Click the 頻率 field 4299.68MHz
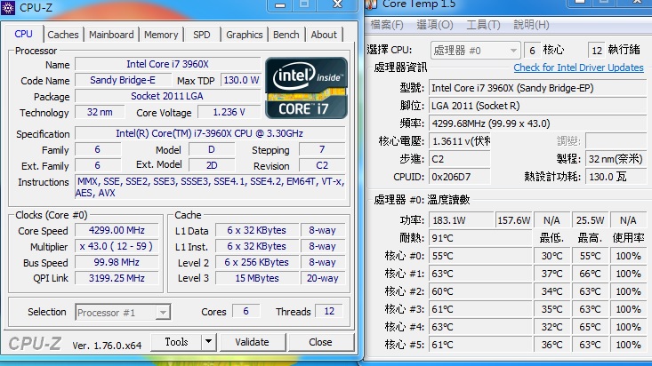652x366 pixels. pos(538,123)
